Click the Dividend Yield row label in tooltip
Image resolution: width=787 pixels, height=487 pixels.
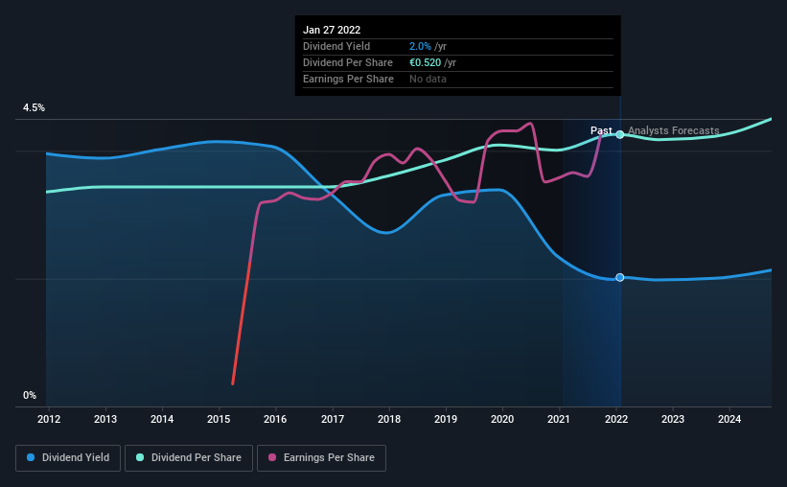pyautogui.click(x=336, y=46)
